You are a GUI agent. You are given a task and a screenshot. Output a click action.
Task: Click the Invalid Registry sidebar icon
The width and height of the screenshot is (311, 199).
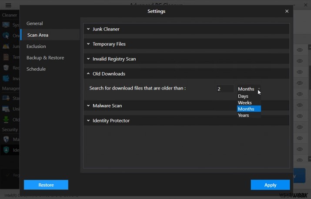coord(6,78)
